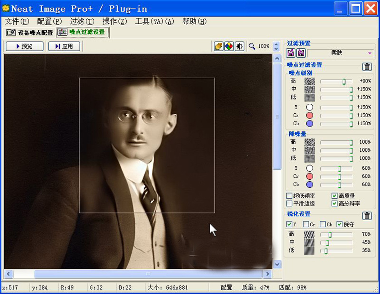Image resolution: width=380 pixels, height=294 pixels.
Task: Switch to the 设备噪点配置 tab
Action: 29,33
